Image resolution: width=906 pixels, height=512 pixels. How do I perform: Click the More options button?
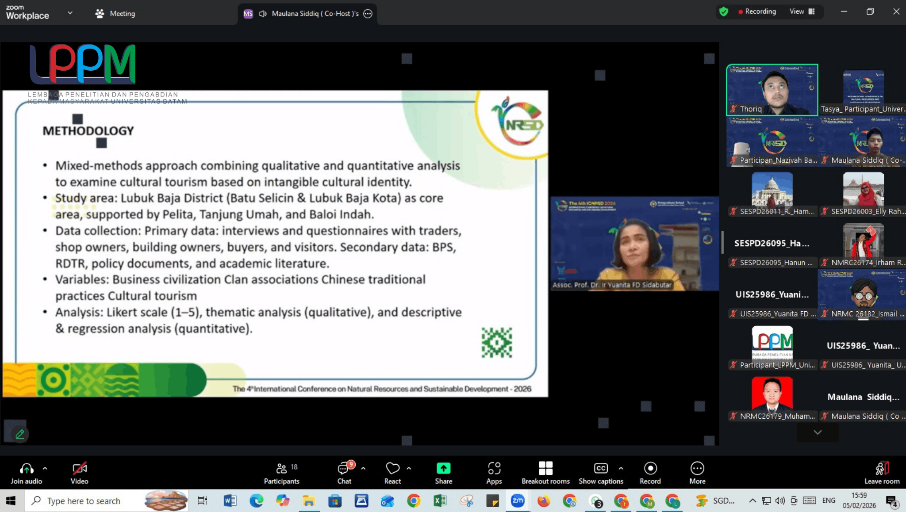click(697, 473)
